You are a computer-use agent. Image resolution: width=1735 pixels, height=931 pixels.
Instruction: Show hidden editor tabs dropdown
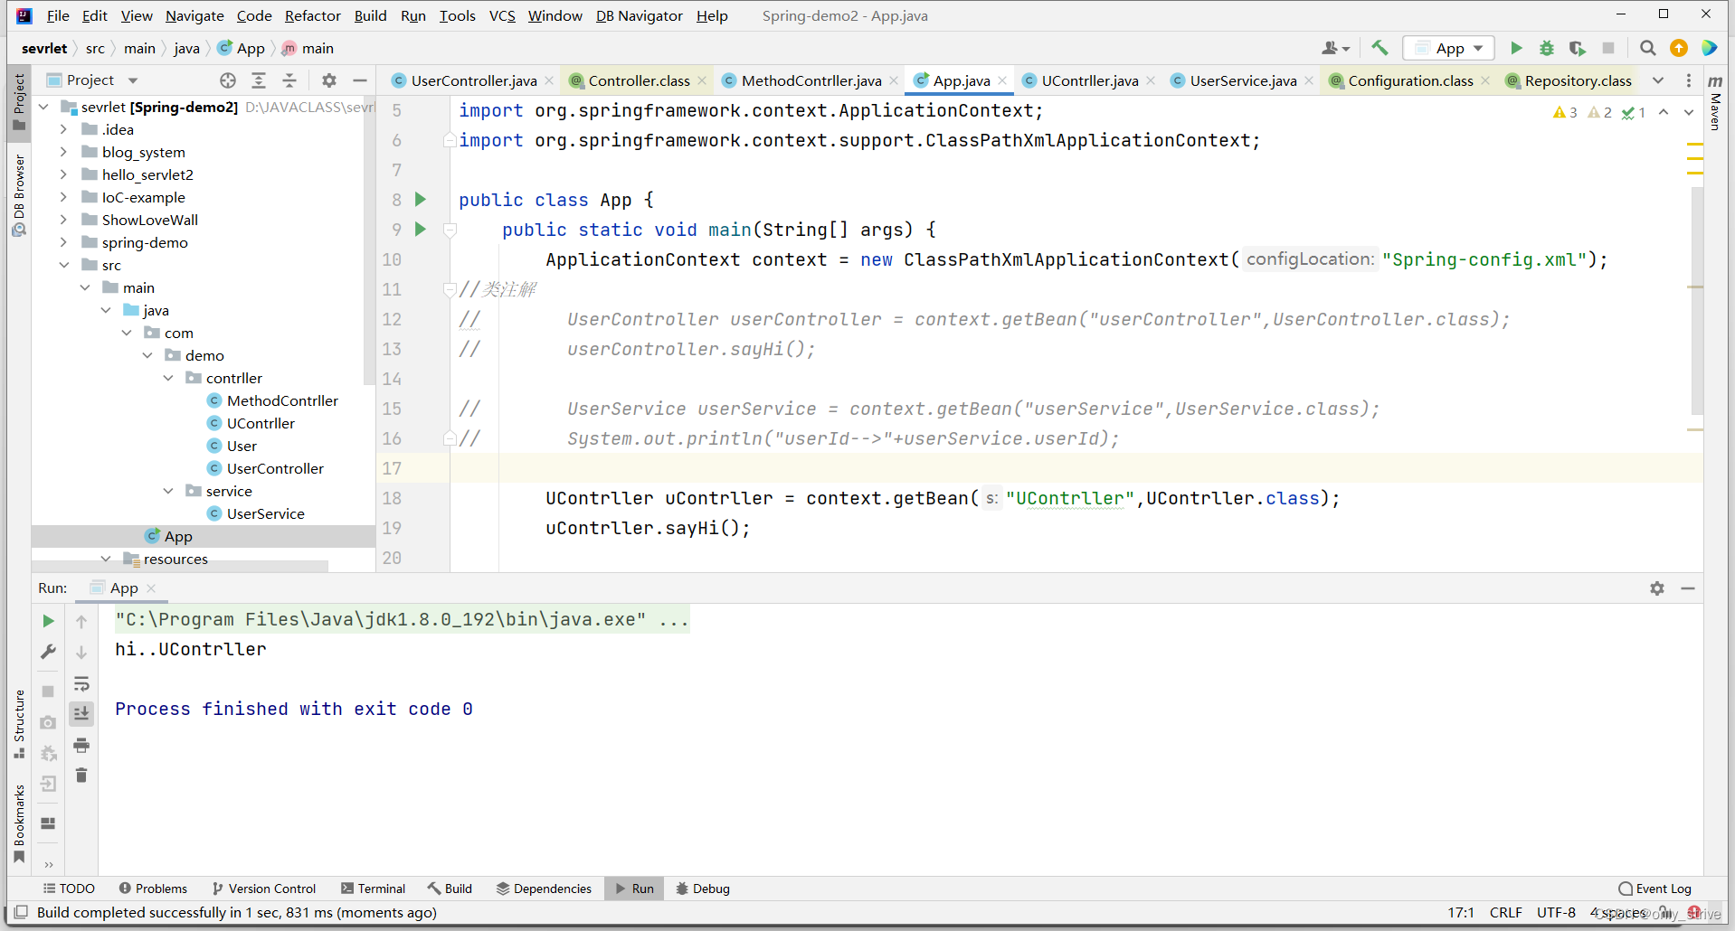click(1658, 80)
